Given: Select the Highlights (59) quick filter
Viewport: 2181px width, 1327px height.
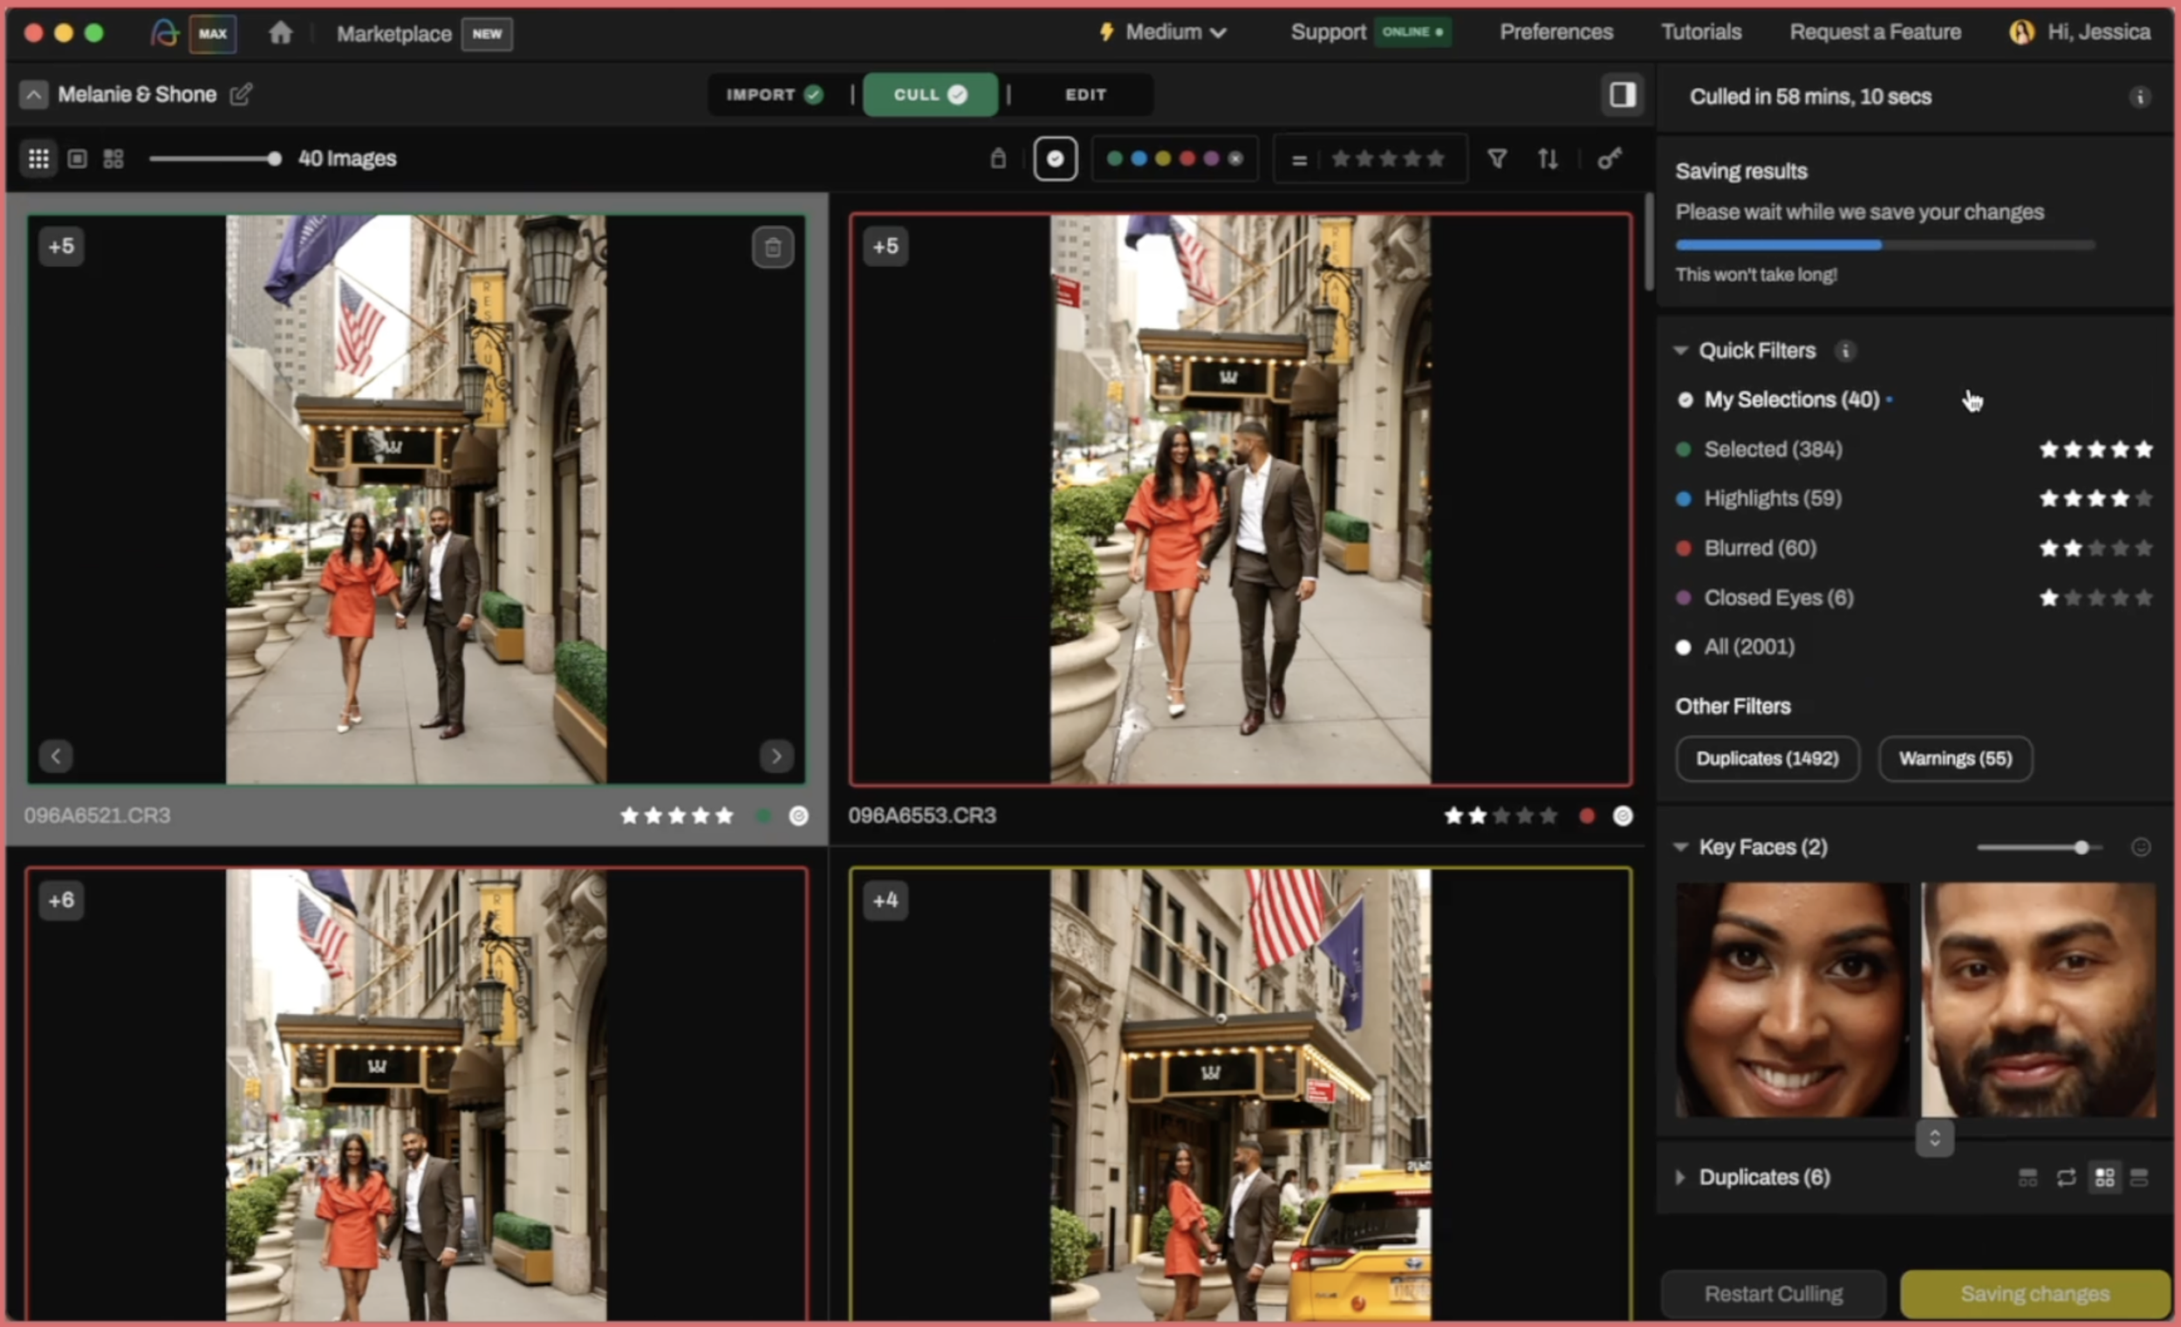Looking at the screenshot, I should [x=1772, y=498].
